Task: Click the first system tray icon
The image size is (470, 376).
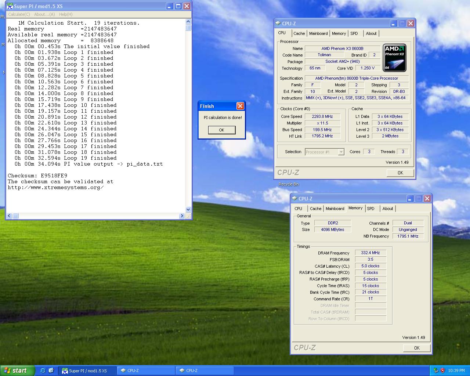Action: coord(436,370)
